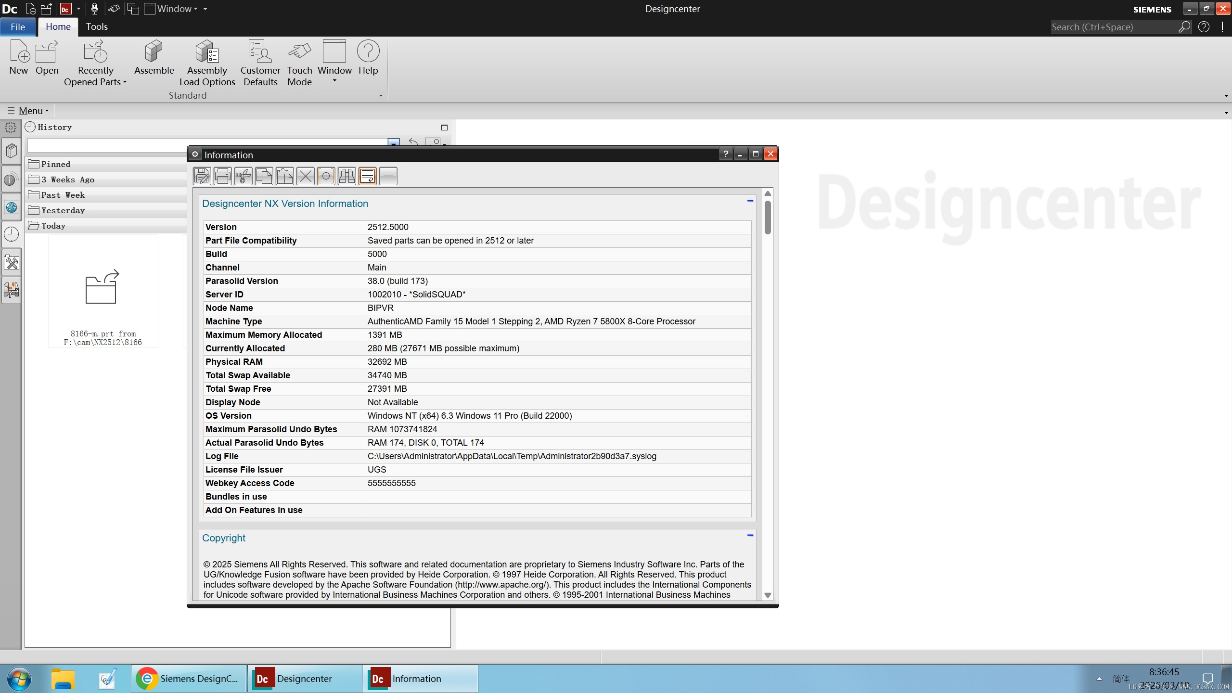Viewport: 1232px width, 693px height.
Task: Click the microphone voice command icon
Action: click(95, 9)
